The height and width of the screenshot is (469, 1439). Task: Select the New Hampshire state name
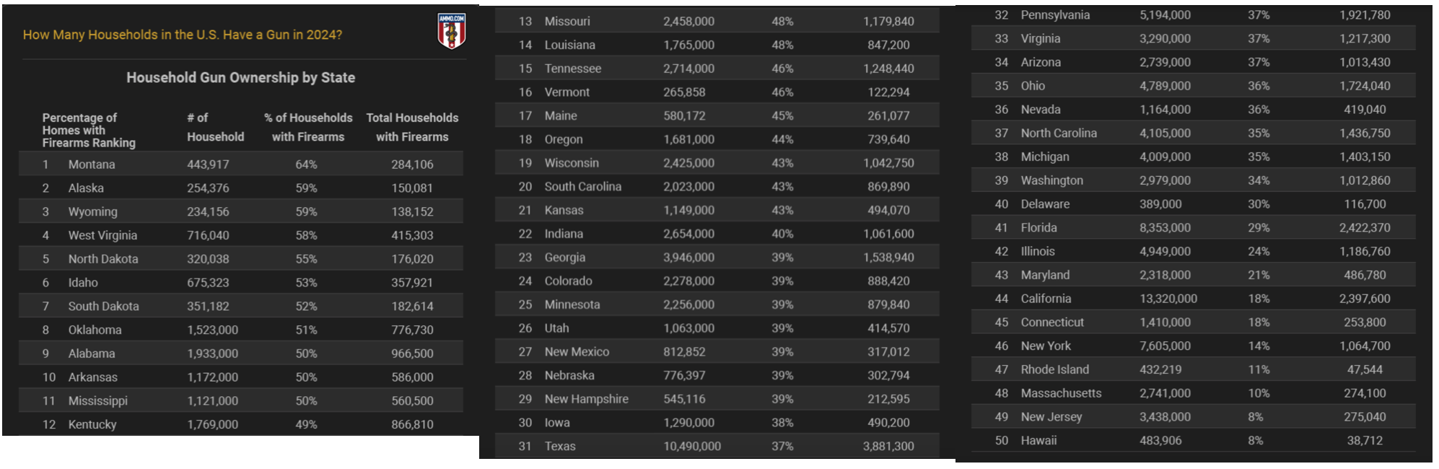click(x=586, y=399)
